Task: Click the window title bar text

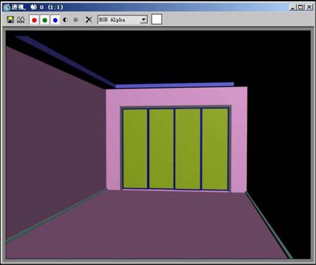Action: point(37,8)
